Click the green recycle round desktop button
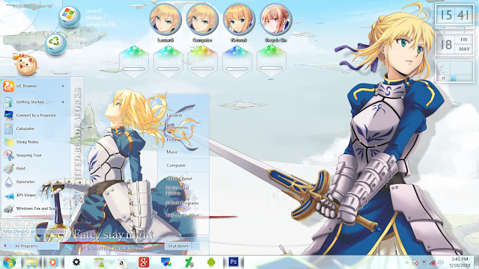 55,43
